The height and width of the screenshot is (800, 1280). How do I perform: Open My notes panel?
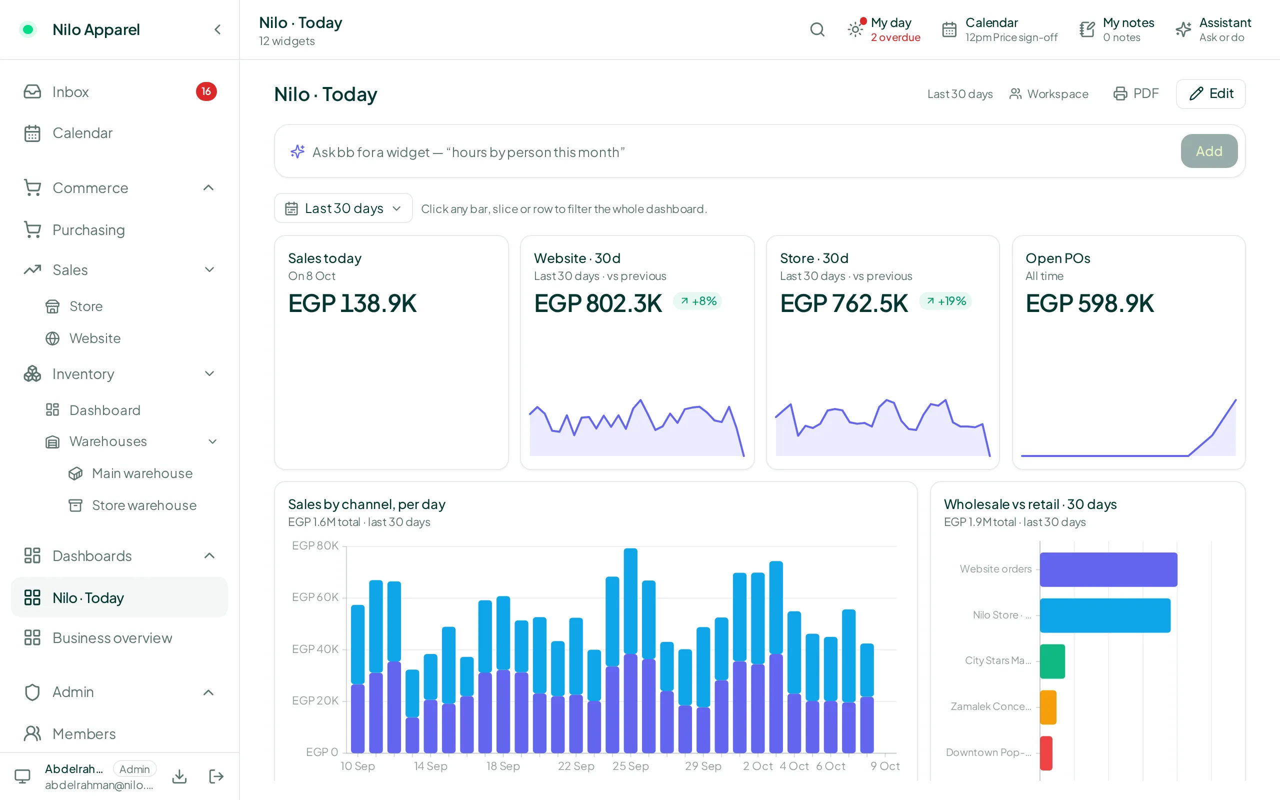point(1116,29)
